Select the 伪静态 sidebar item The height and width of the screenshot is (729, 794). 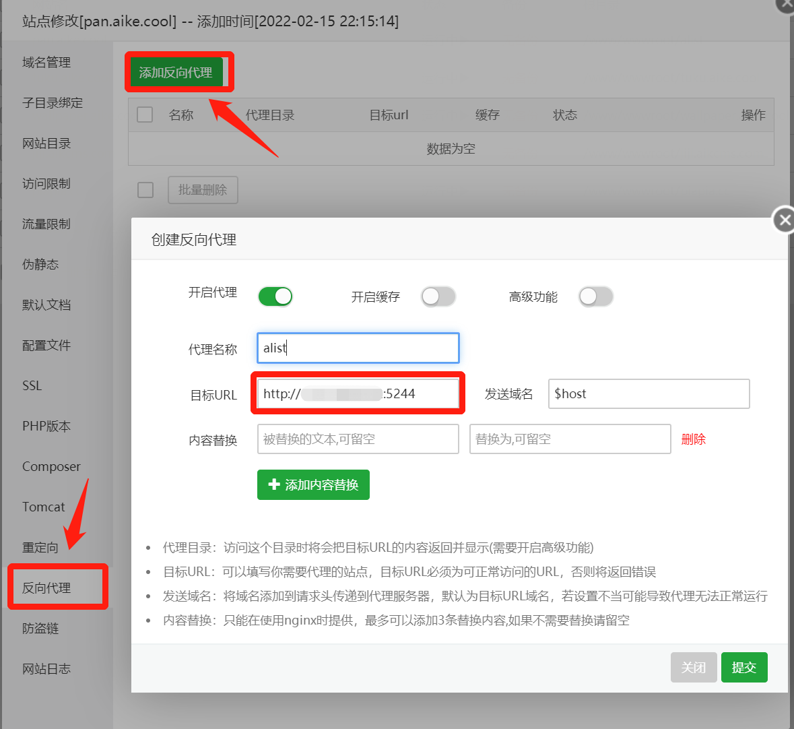[40, 264]
